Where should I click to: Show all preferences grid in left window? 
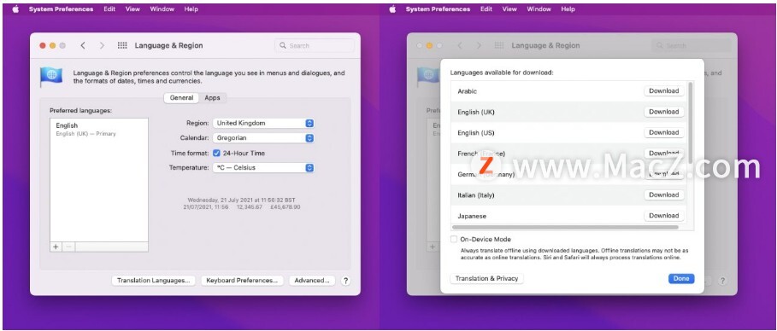click(122, 45)
